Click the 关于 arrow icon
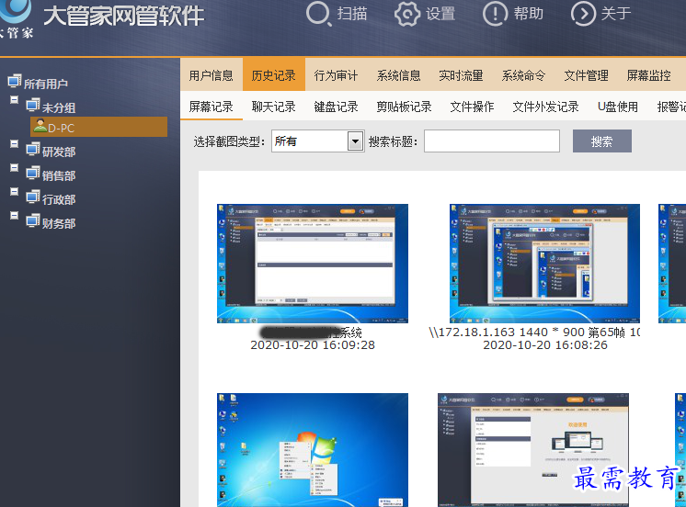Viewport: 686px width, 507px height. (x=583, y=14)
